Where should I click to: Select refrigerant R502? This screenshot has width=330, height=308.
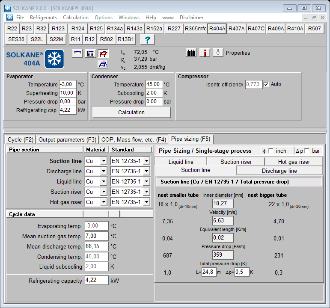pyautogui.click(x=107, y=39)
